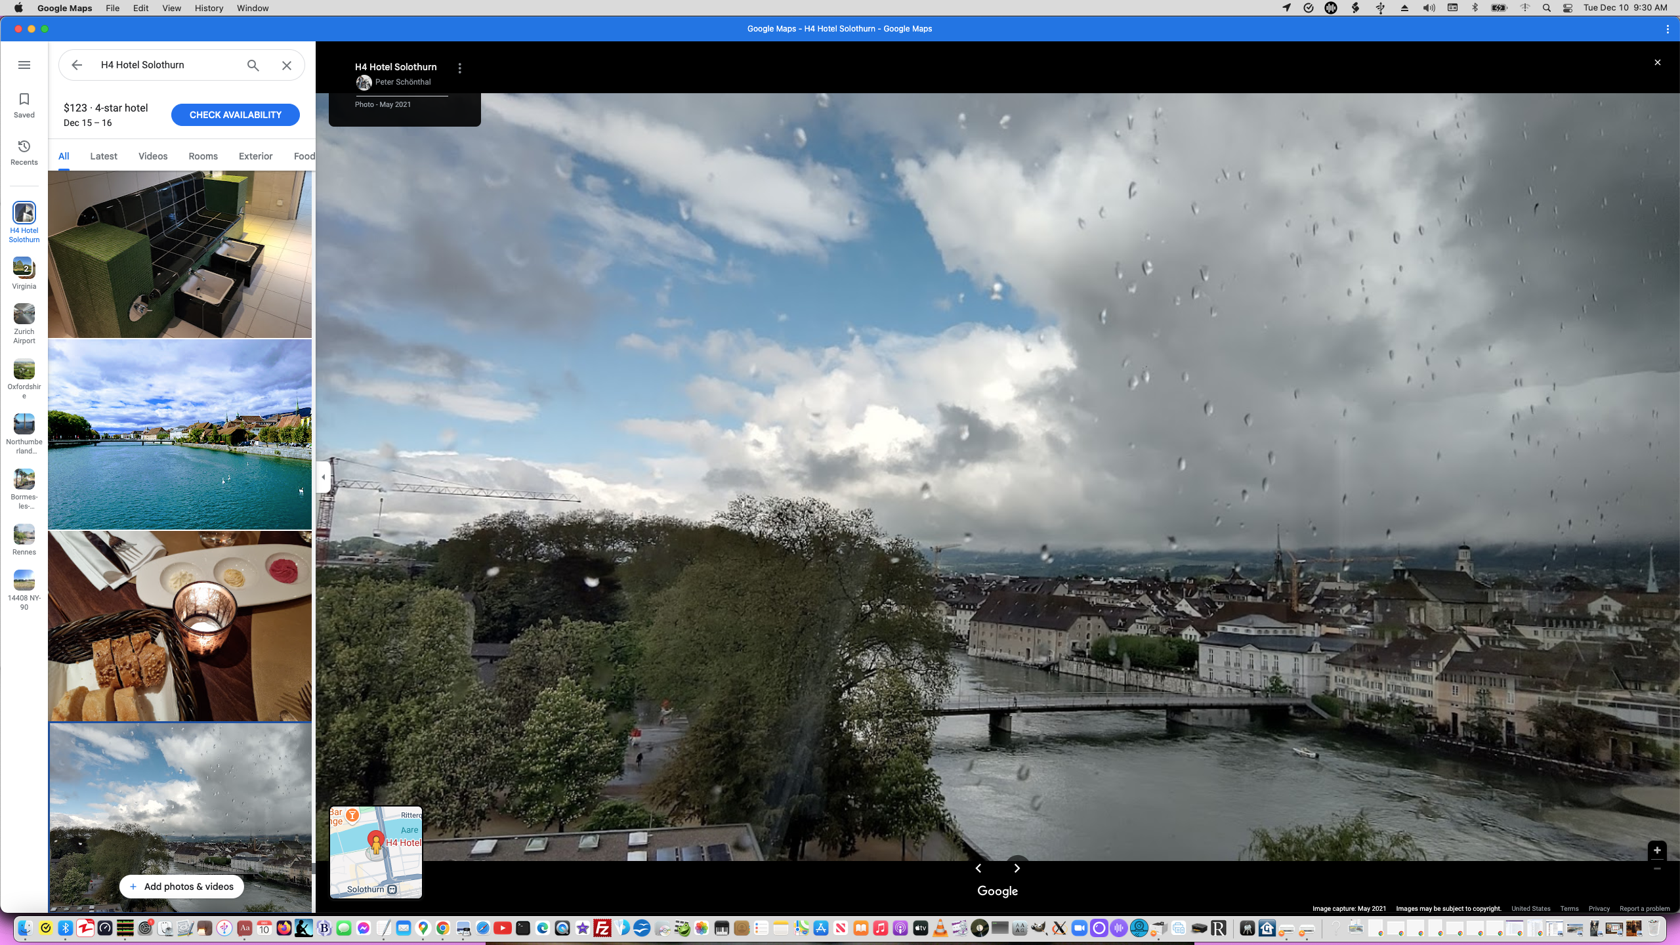This screenshot has height=945, width=1680.
Task: Open the window's three-dot menu
Action: tap(1668, 29)
